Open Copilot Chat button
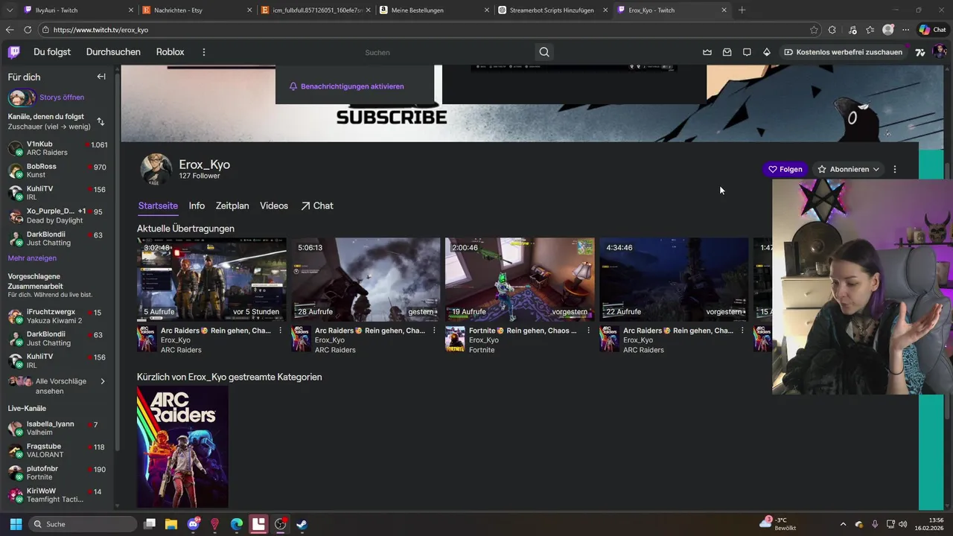Image resolution: width=953 pixels, height=536 pixels. pos(933,30)
